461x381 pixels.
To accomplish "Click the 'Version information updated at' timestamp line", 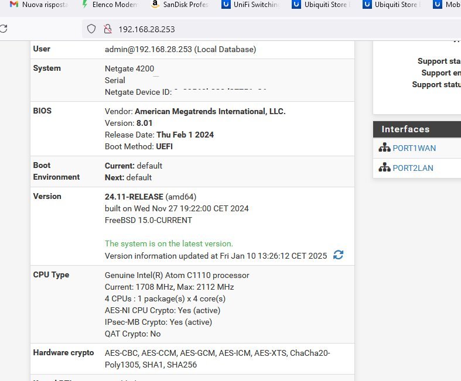I will coord(216,256).
